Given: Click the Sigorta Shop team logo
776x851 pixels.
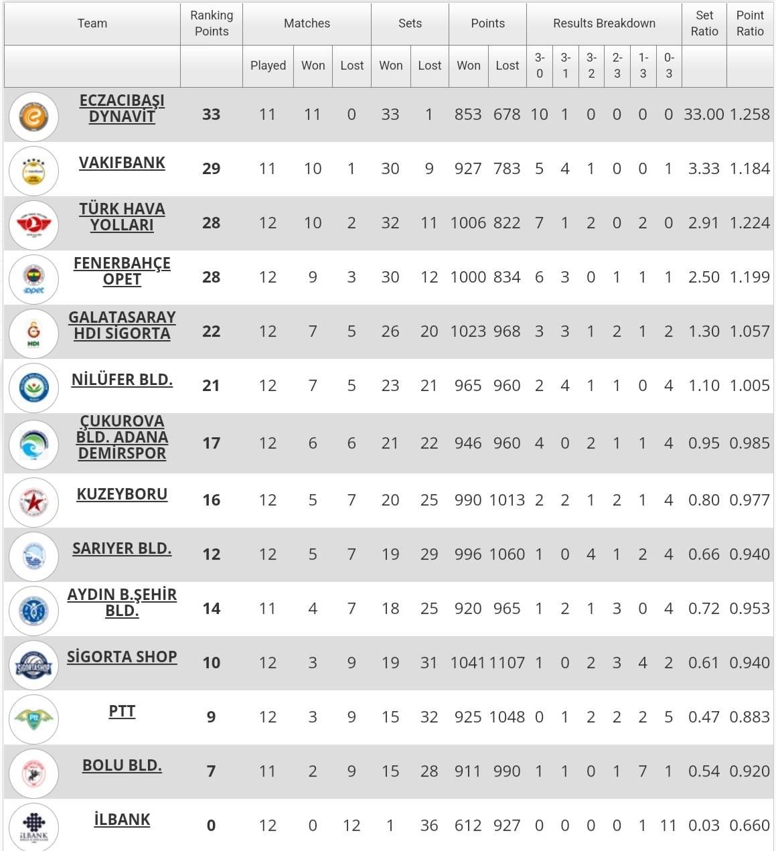Looking at the screenshot, I should 33,665.
